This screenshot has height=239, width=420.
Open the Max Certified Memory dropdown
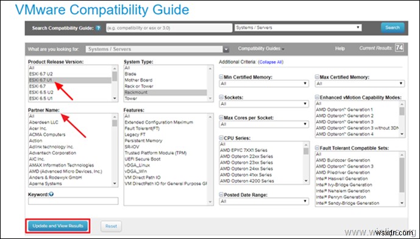[360, 84]
